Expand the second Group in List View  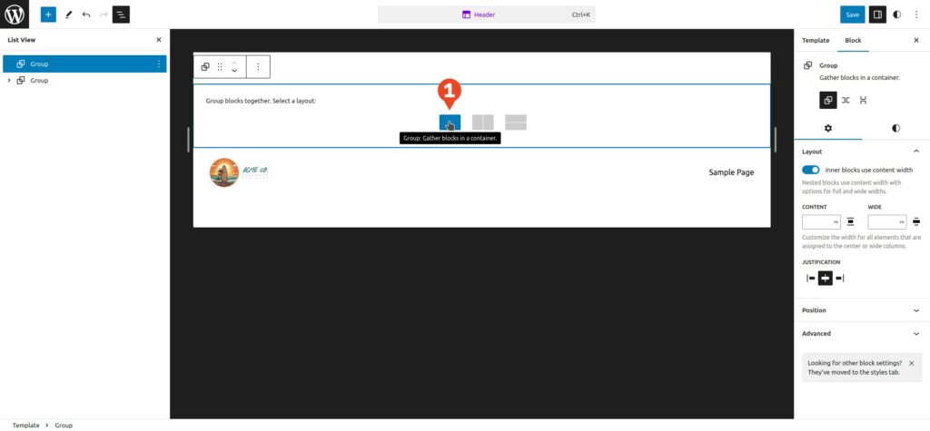click(9, 81)
